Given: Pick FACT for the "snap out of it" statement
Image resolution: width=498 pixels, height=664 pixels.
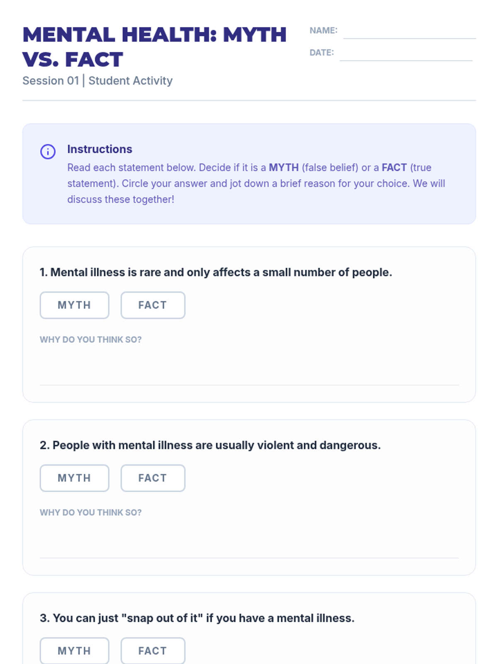Looking at the screenshot, I should 153,651.
